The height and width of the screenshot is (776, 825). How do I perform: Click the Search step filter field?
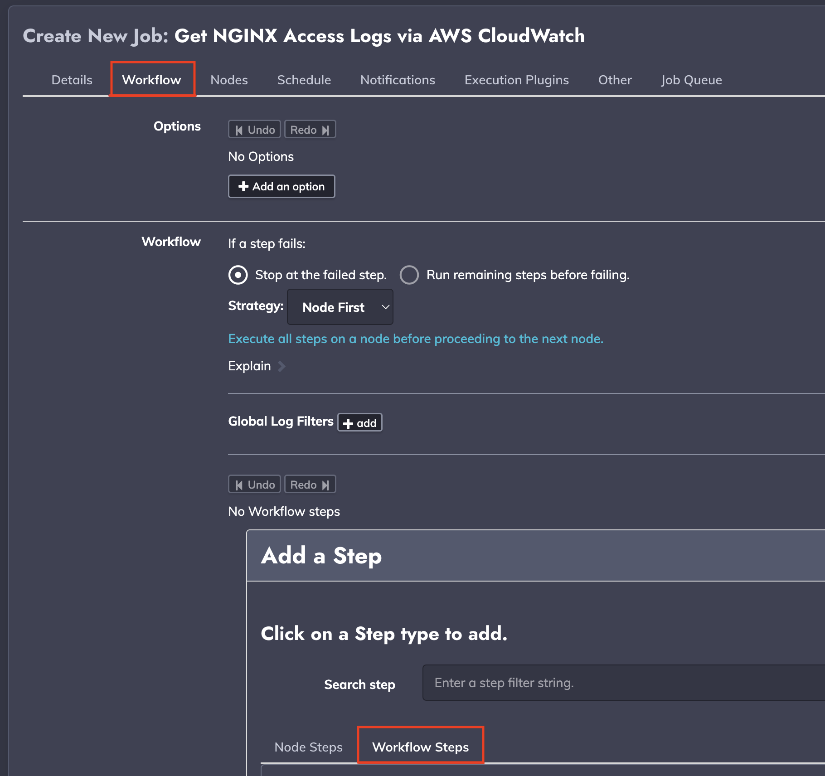point(623,683)
